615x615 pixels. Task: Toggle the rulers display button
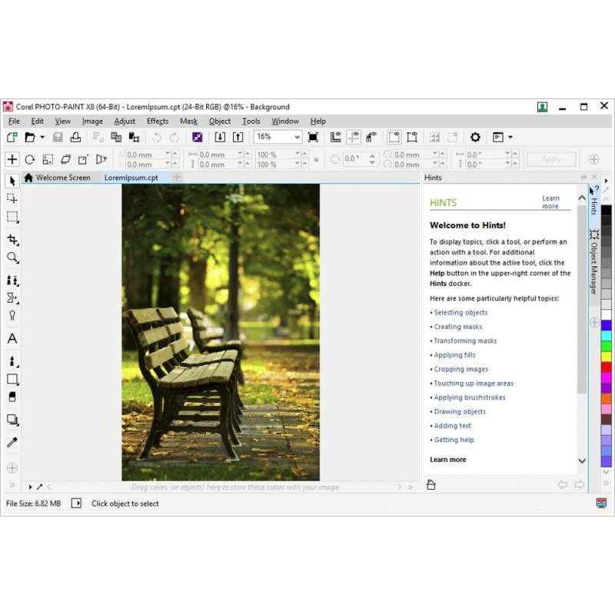coord(336,137)
